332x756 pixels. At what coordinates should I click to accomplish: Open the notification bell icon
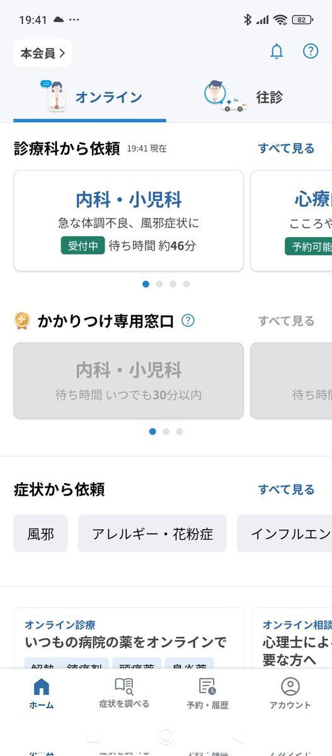tap(277, 52)
